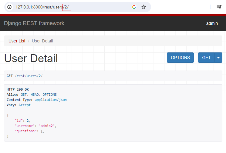This screenshot has width=226, height=153.
Task: Click the Content-Type application/json header
Action: coord(37,100)
